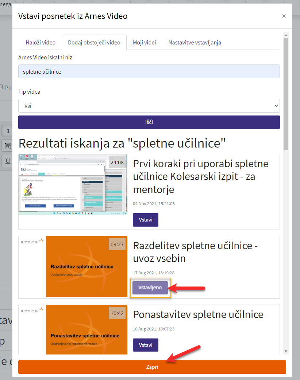
Task: Open the Ponastavitev spletne učilnice thumbnail
Action: pyautogui.click(x=73, y=330)
